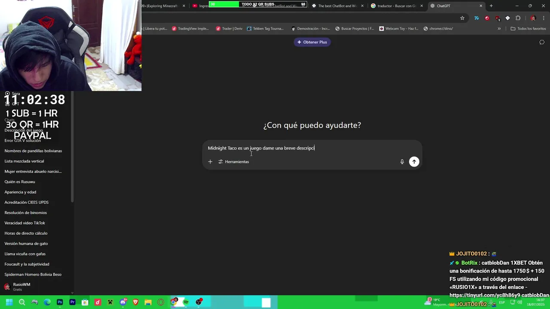Toggle temporary chat icon at top right

[x=542, y=42]
